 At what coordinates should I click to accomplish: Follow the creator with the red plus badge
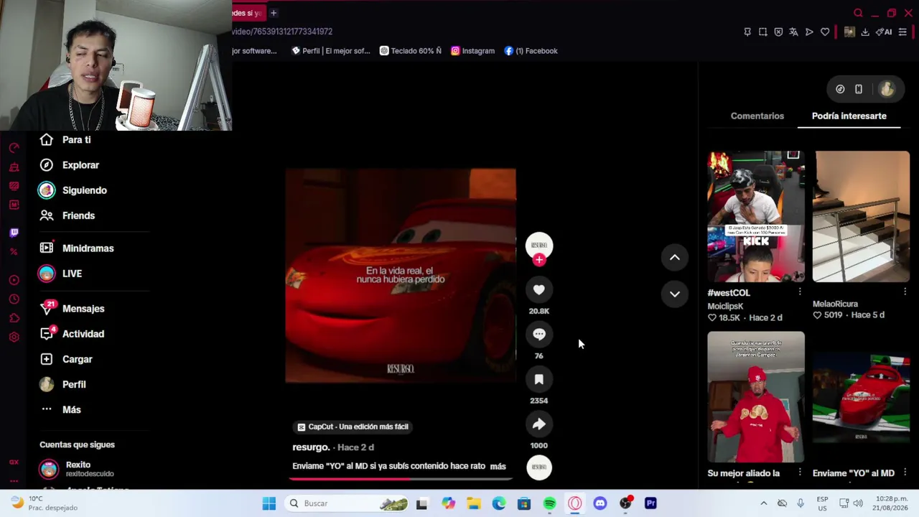[x=539, y=260]
